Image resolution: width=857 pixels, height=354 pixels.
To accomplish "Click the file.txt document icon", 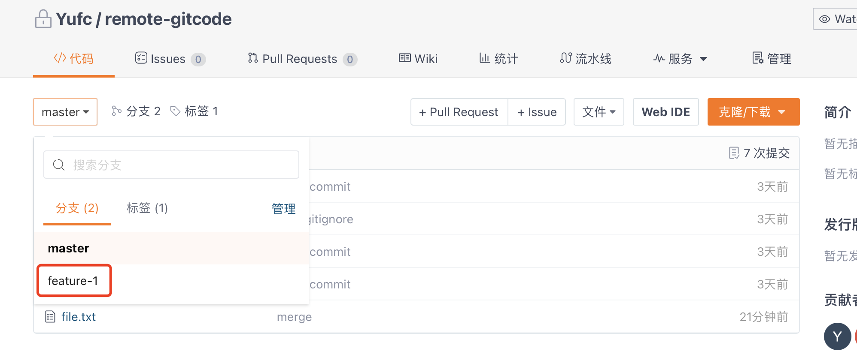I will (x=50, y=317).
